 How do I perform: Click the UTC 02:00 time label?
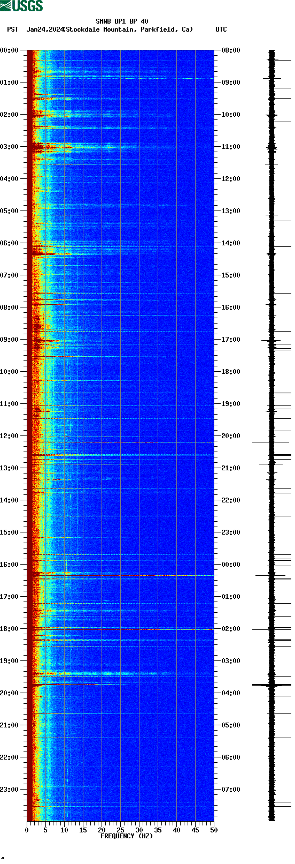[231, 629]
